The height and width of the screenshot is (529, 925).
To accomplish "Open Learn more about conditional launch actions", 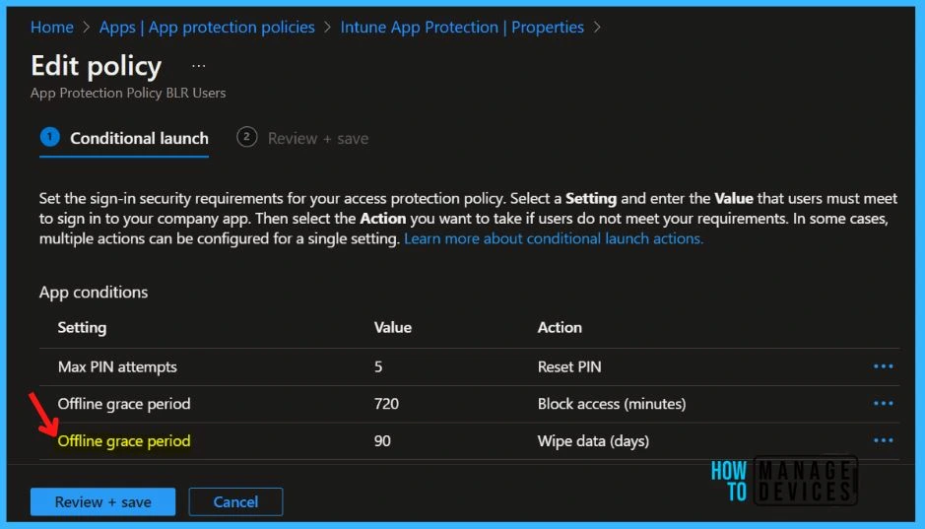I will tap(554, 238).
